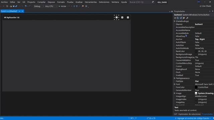
Task: Open the Herramientas menu
Action: (91, 2)
